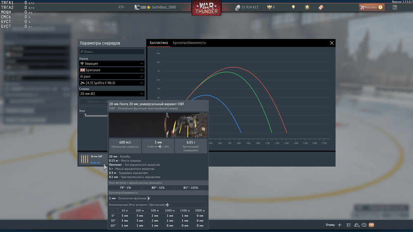Expand the Авиация threat type dropdown
Screen dimensions: 413x232
112,64
